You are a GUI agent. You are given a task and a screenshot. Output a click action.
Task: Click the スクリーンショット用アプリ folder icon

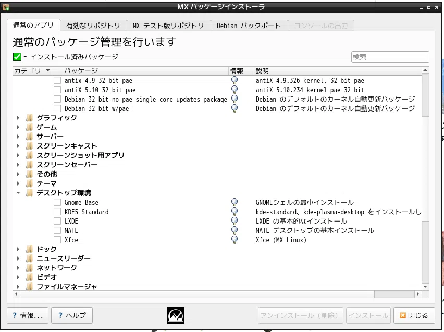tap(29, 155)
